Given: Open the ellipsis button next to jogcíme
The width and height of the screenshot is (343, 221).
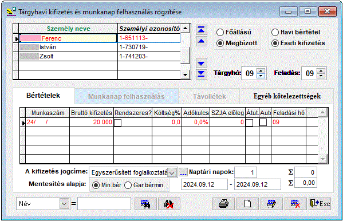Looking at the screenshot, I should pos(183,172).
